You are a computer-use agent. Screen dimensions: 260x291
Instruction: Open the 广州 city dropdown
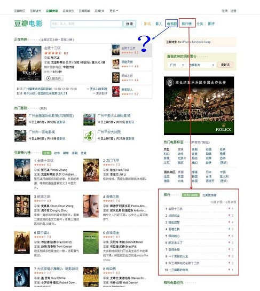coord(177,65)
